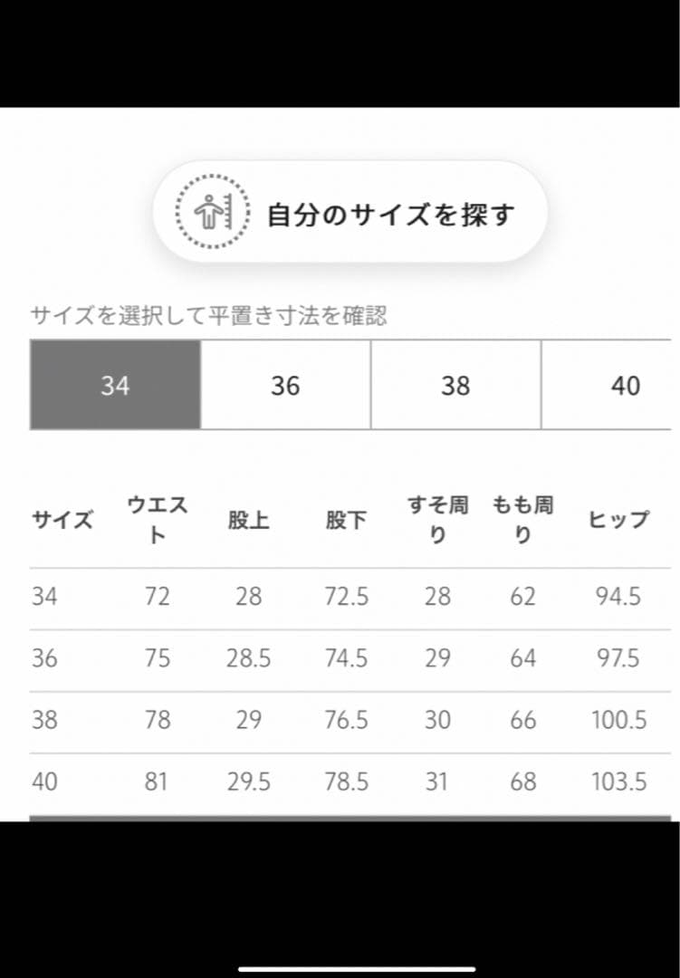Click the waist value 78 for size 38
Screen dimensions: 680x978
pyautogui.click(x=157, y=720)
